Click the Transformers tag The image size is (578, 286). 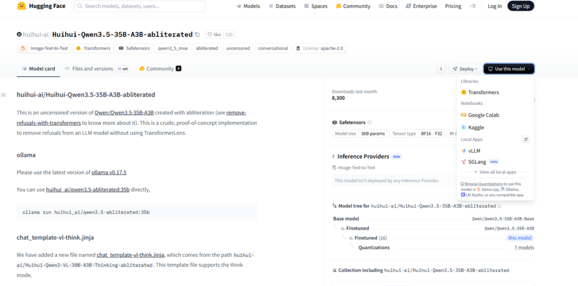(x=93, y=49)
